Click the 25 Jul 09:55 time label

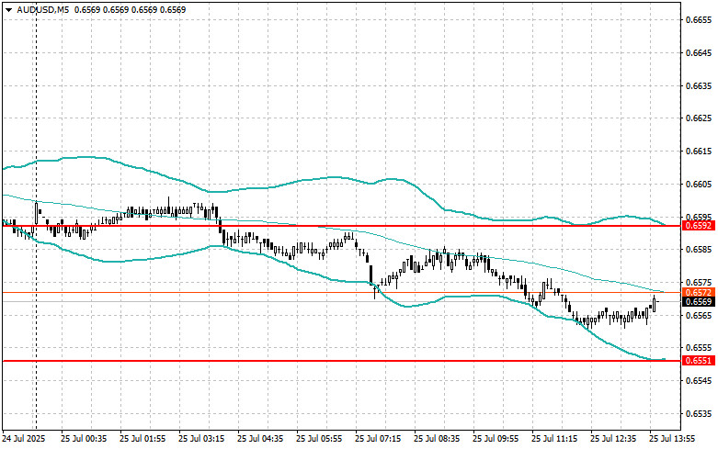click(x=496, y=439)
